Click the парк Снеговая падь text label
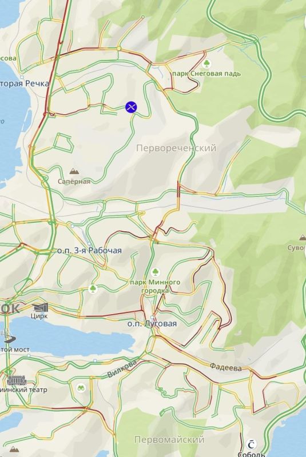Viewport: 306px width, 457px height. coord(206,74)
